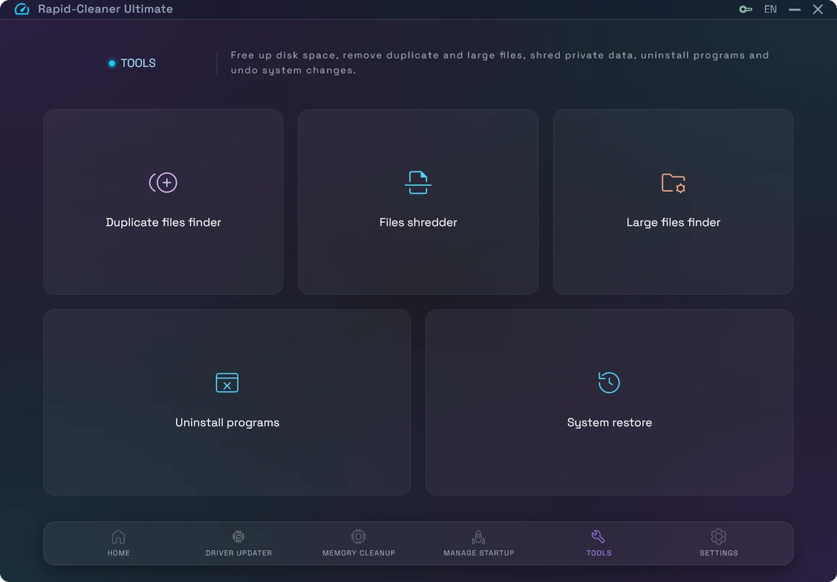Click the Memory Cleanup processor icon

[358, 536]
